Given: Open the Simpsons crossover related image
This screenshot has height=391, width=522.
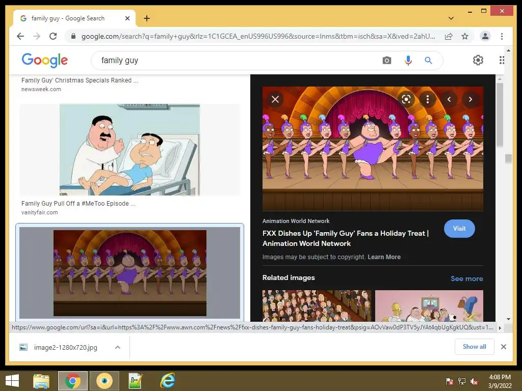Looking at the screenshot, I should tap(429, 306).
